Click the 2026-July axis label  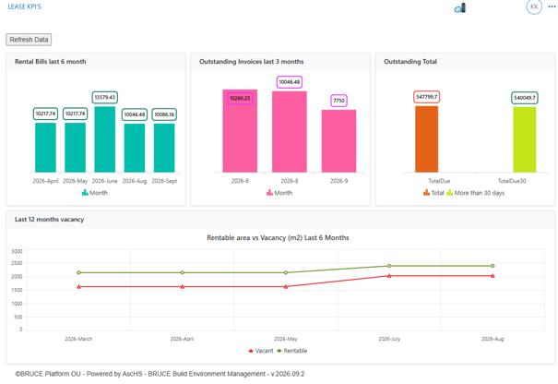(389, 339)
